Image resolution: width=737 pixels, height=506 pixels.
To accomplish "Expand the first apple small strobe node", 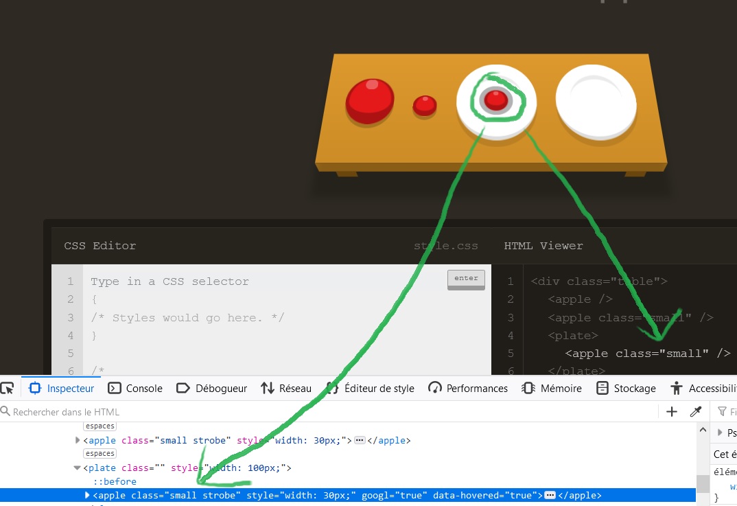I will pos(78,440).
